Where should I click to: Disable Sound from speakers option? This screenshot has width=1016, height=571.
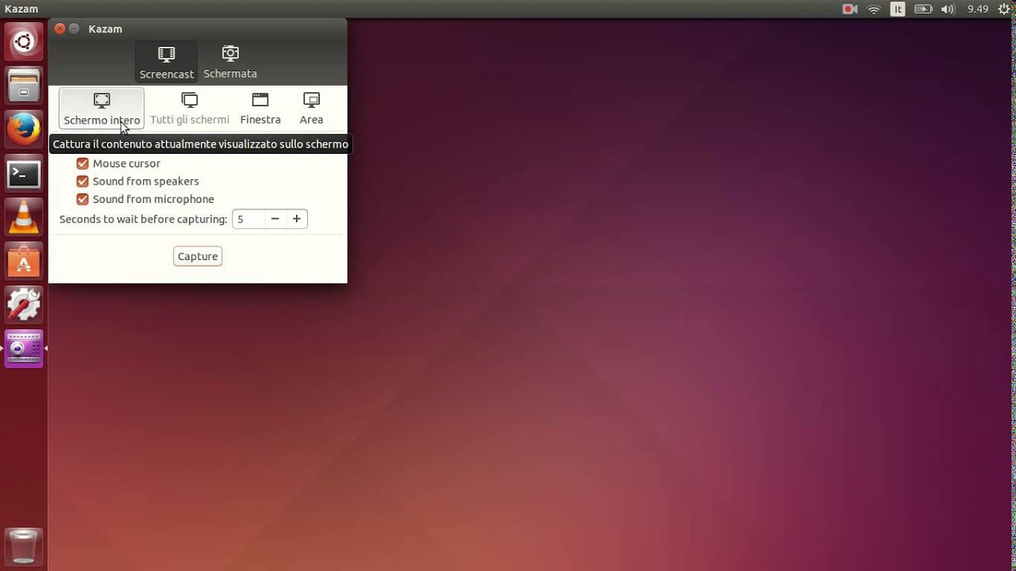point(83,182)
